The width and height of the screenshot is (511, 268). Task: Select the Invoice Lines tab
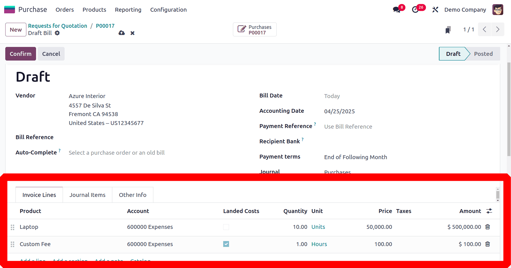(39, 195)
